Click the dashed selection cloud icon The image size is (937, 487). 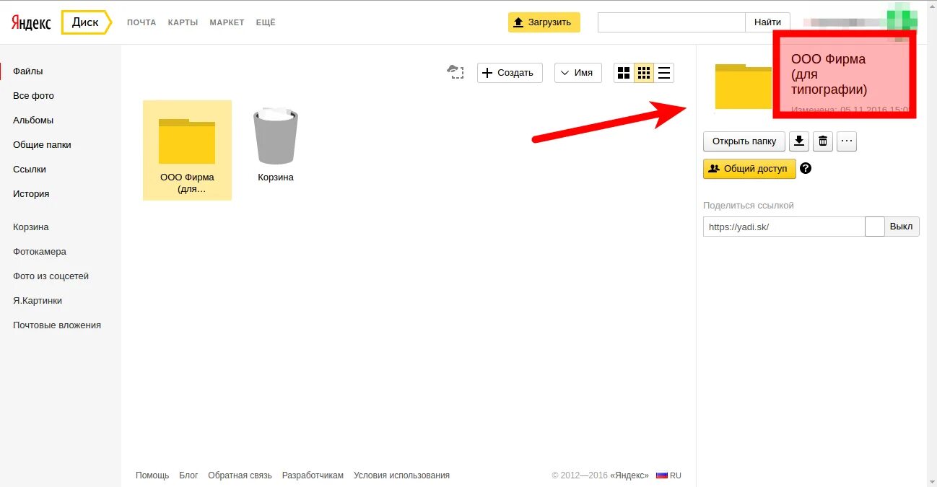pos(456,72)
